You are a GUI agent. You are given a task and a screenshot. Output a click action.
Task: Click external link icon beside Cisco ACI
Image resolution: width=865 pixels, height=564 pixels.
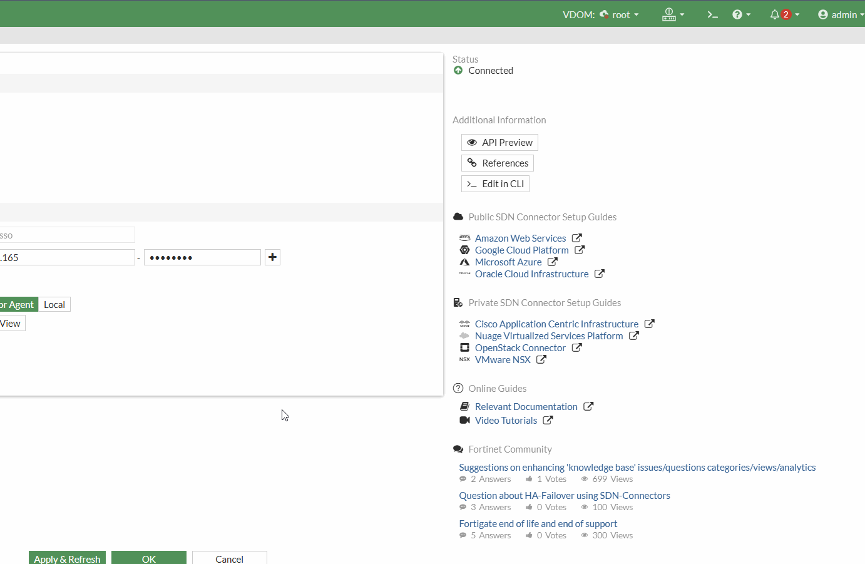click(650, 324)
